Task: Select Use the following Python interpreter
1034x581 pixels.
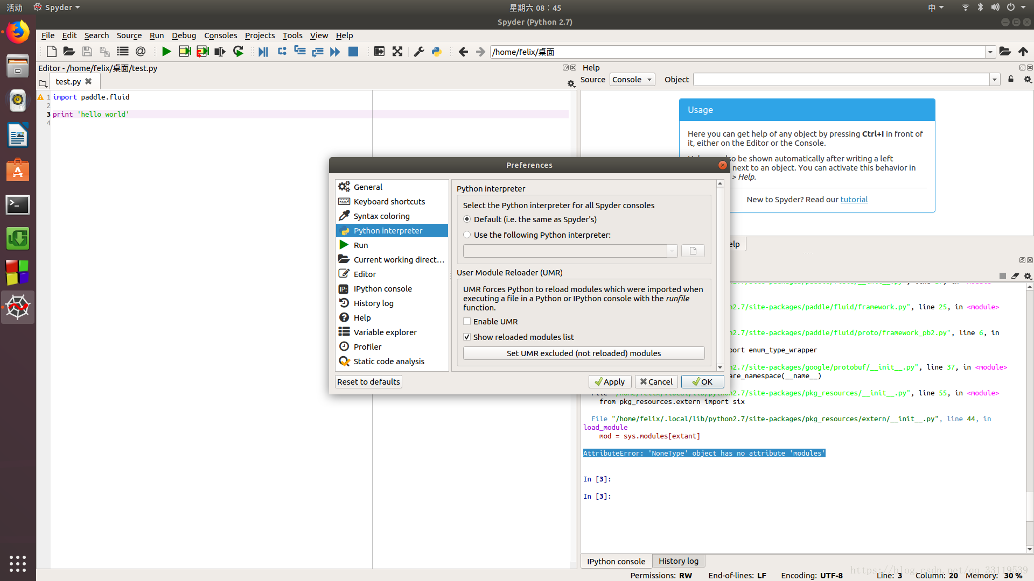Action: [x=467, y=235]
